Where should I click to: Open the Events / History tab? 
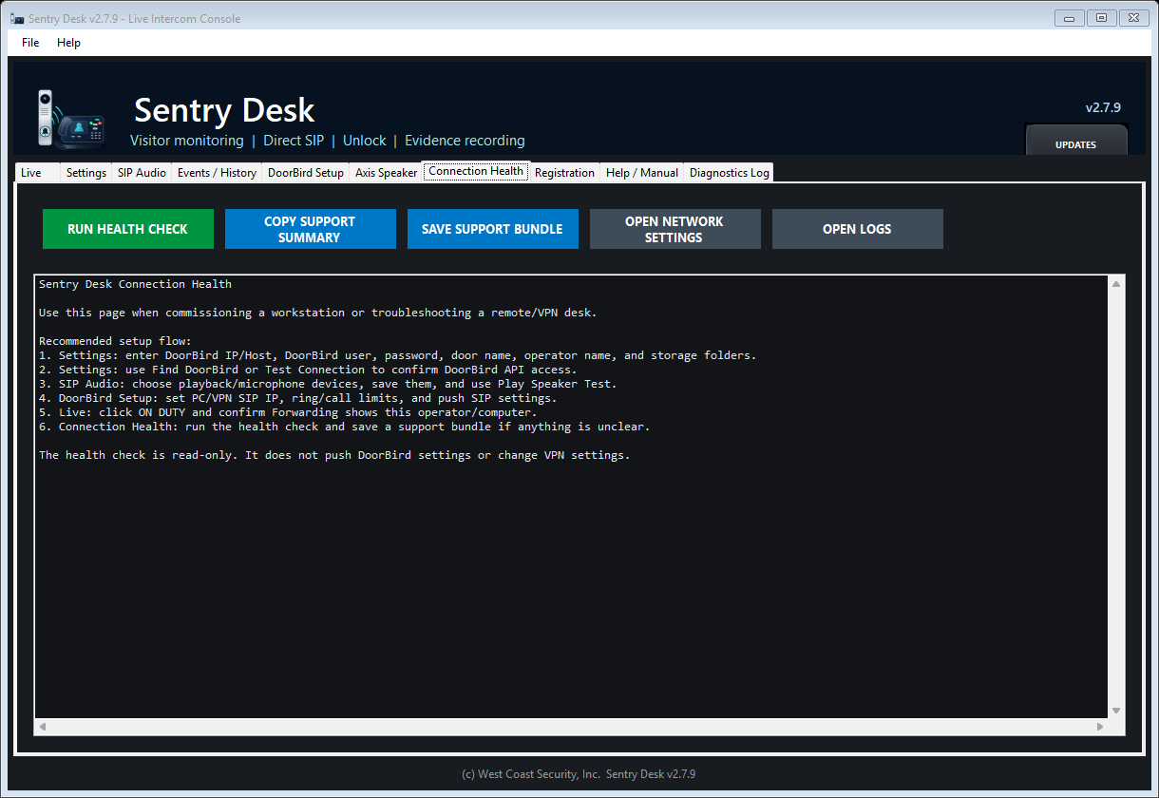point(217,173)
